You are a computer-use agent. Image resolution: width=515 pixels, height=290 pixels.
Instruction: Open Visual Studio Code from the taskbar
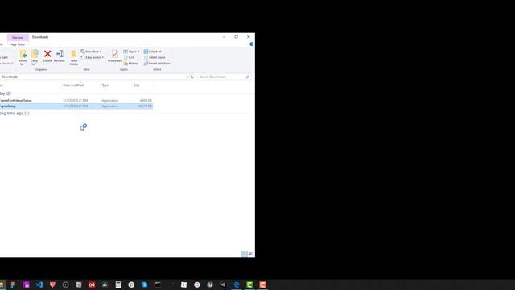(x=39, y=284)
